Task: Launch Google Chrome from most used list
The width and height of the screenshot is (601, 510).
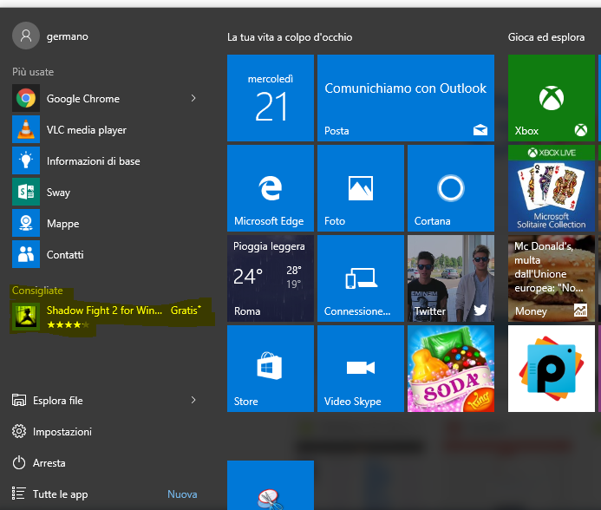Action: pyautogui.click(x=106, y=99)
